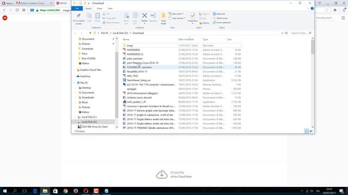Open the Properties checkmark icon
Image resolution: width=348 pixels, height=195 pixels.
tap(192, 16)
